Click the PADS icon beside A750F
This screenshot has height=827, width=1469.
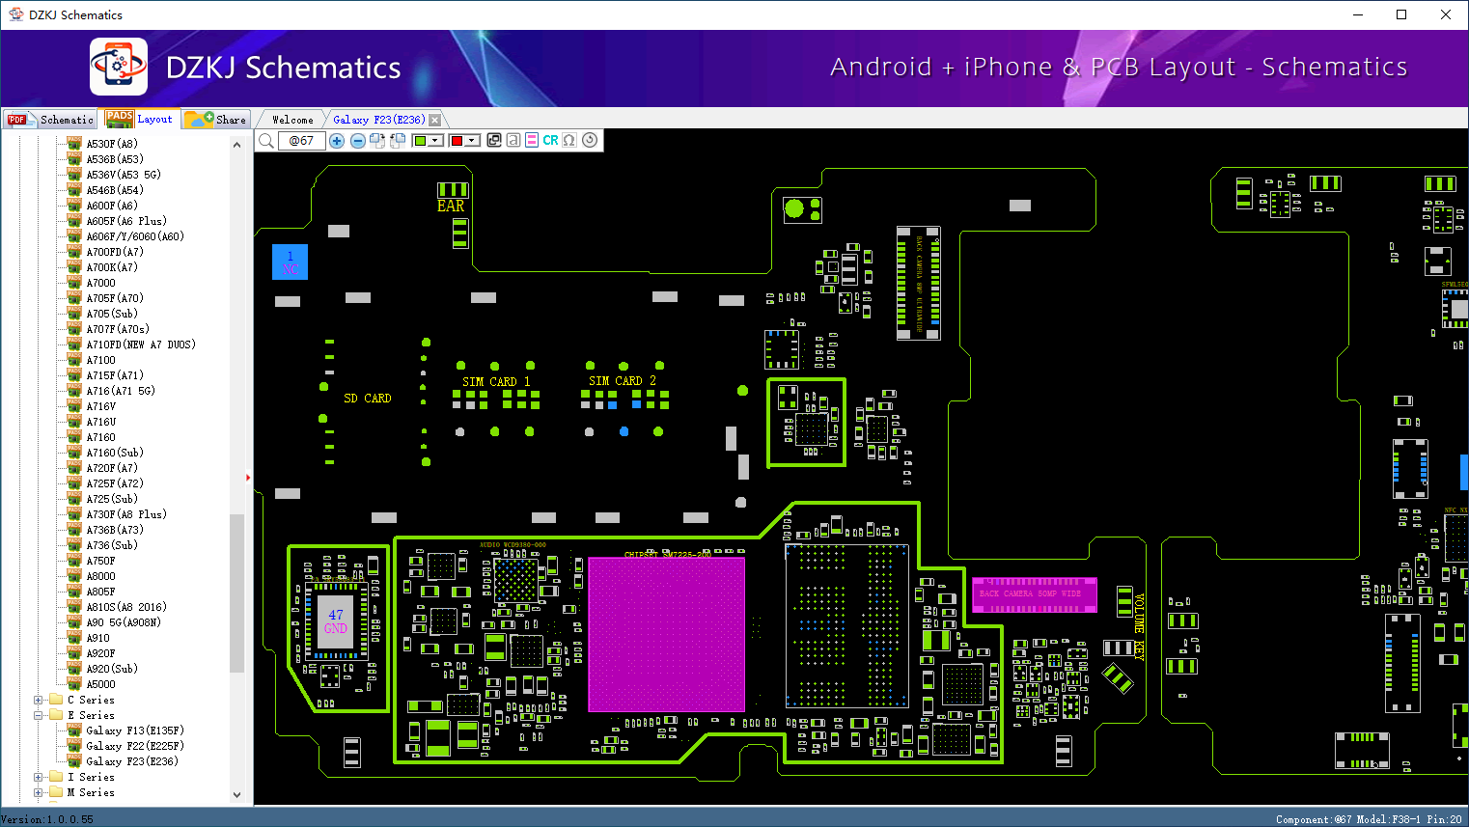click(x=74, y=560)
